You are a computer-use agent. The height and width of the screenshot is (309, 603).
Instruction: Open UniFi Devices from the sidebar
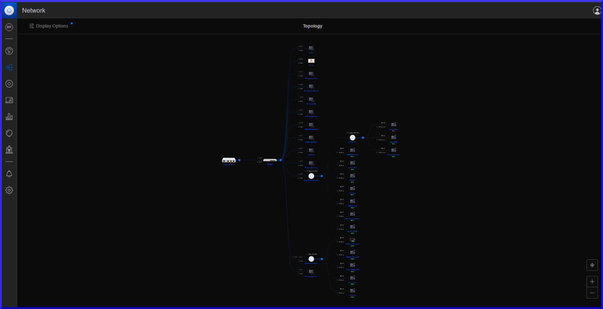point(9,84)
